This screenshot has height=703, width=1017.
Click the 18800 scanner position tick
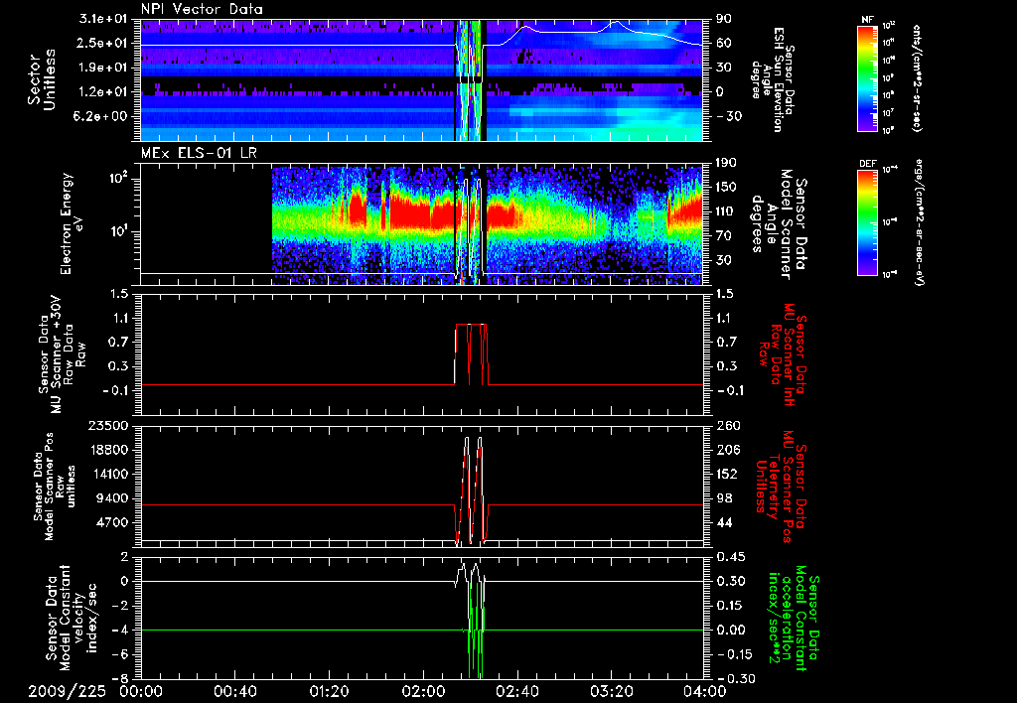[x=107, y=450]
